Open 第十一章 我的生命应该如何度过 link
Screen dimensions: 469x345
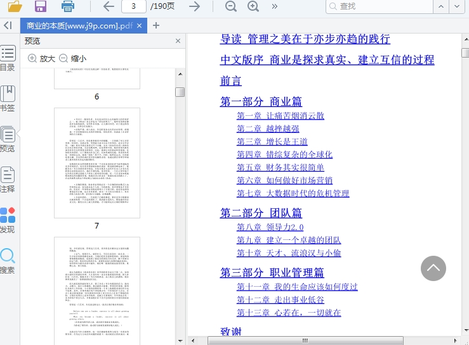point(297,287)
